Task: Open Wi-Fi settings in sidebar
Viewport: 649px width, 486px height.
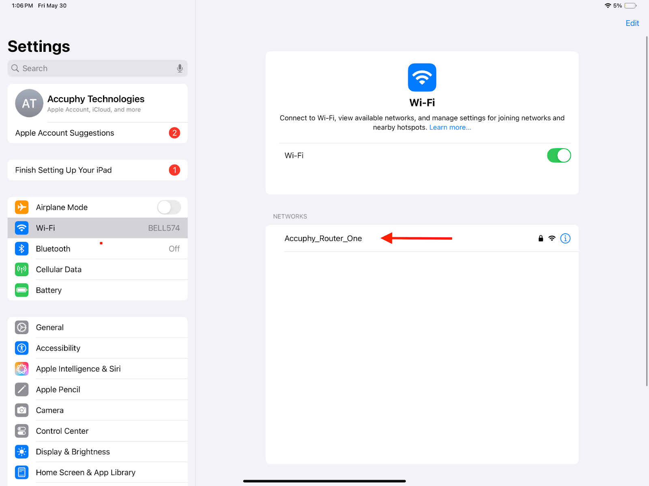Action: tap(97, 228)
